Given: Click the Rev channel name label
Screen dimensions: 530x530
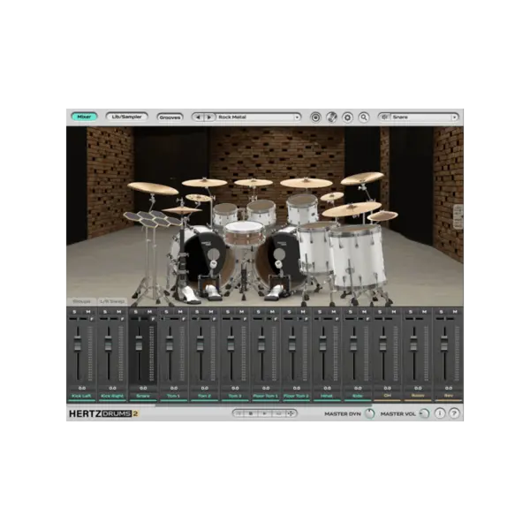Looking at the screenshot, I should (449, 396).
